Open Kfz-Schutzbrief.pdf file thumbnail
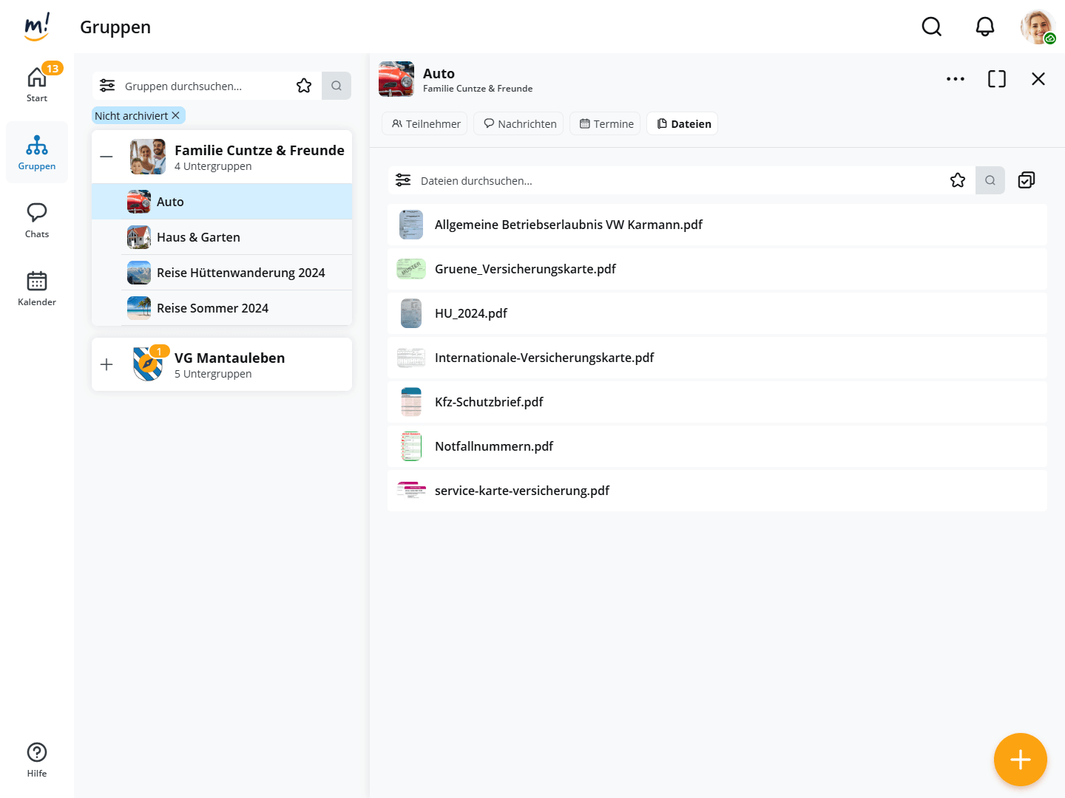1065x798 pixels. coord(410,402)
